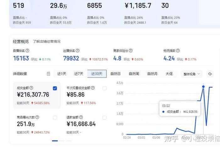Viewport: 220px width, 148px height.
Task: Click the ¥216,307.76 amount
Action: point(33,94)
